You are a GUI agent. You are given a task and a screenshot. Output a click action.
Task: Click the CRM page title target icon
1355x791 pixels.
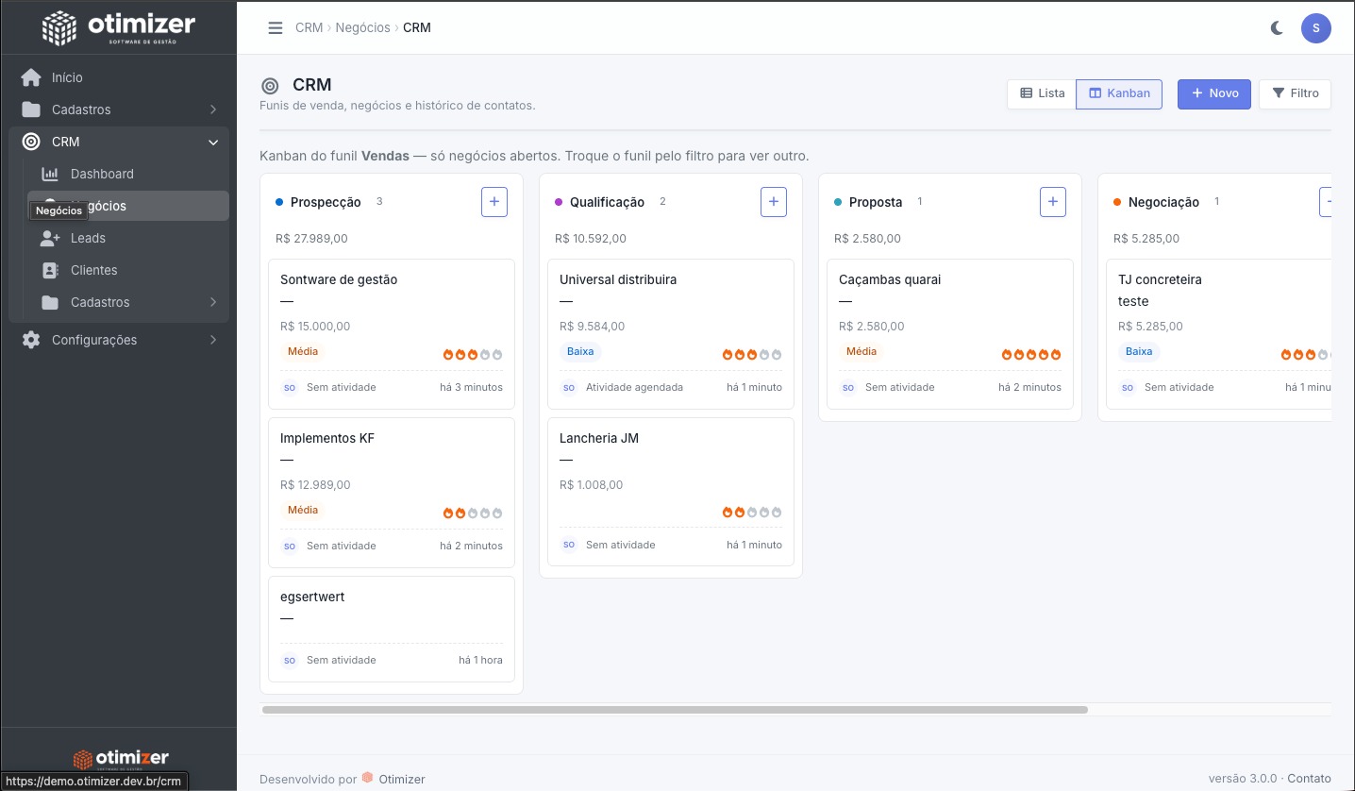coord(270,86)
